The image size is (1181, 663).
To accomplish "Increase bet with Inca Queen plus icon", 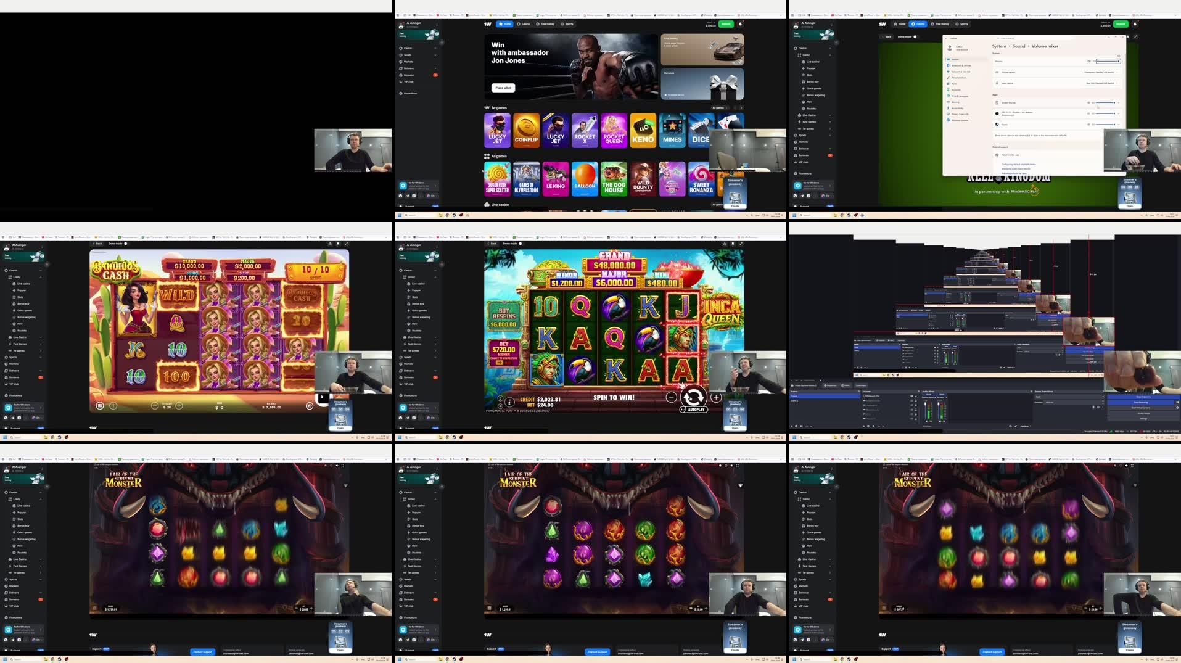I will point(716,398).
